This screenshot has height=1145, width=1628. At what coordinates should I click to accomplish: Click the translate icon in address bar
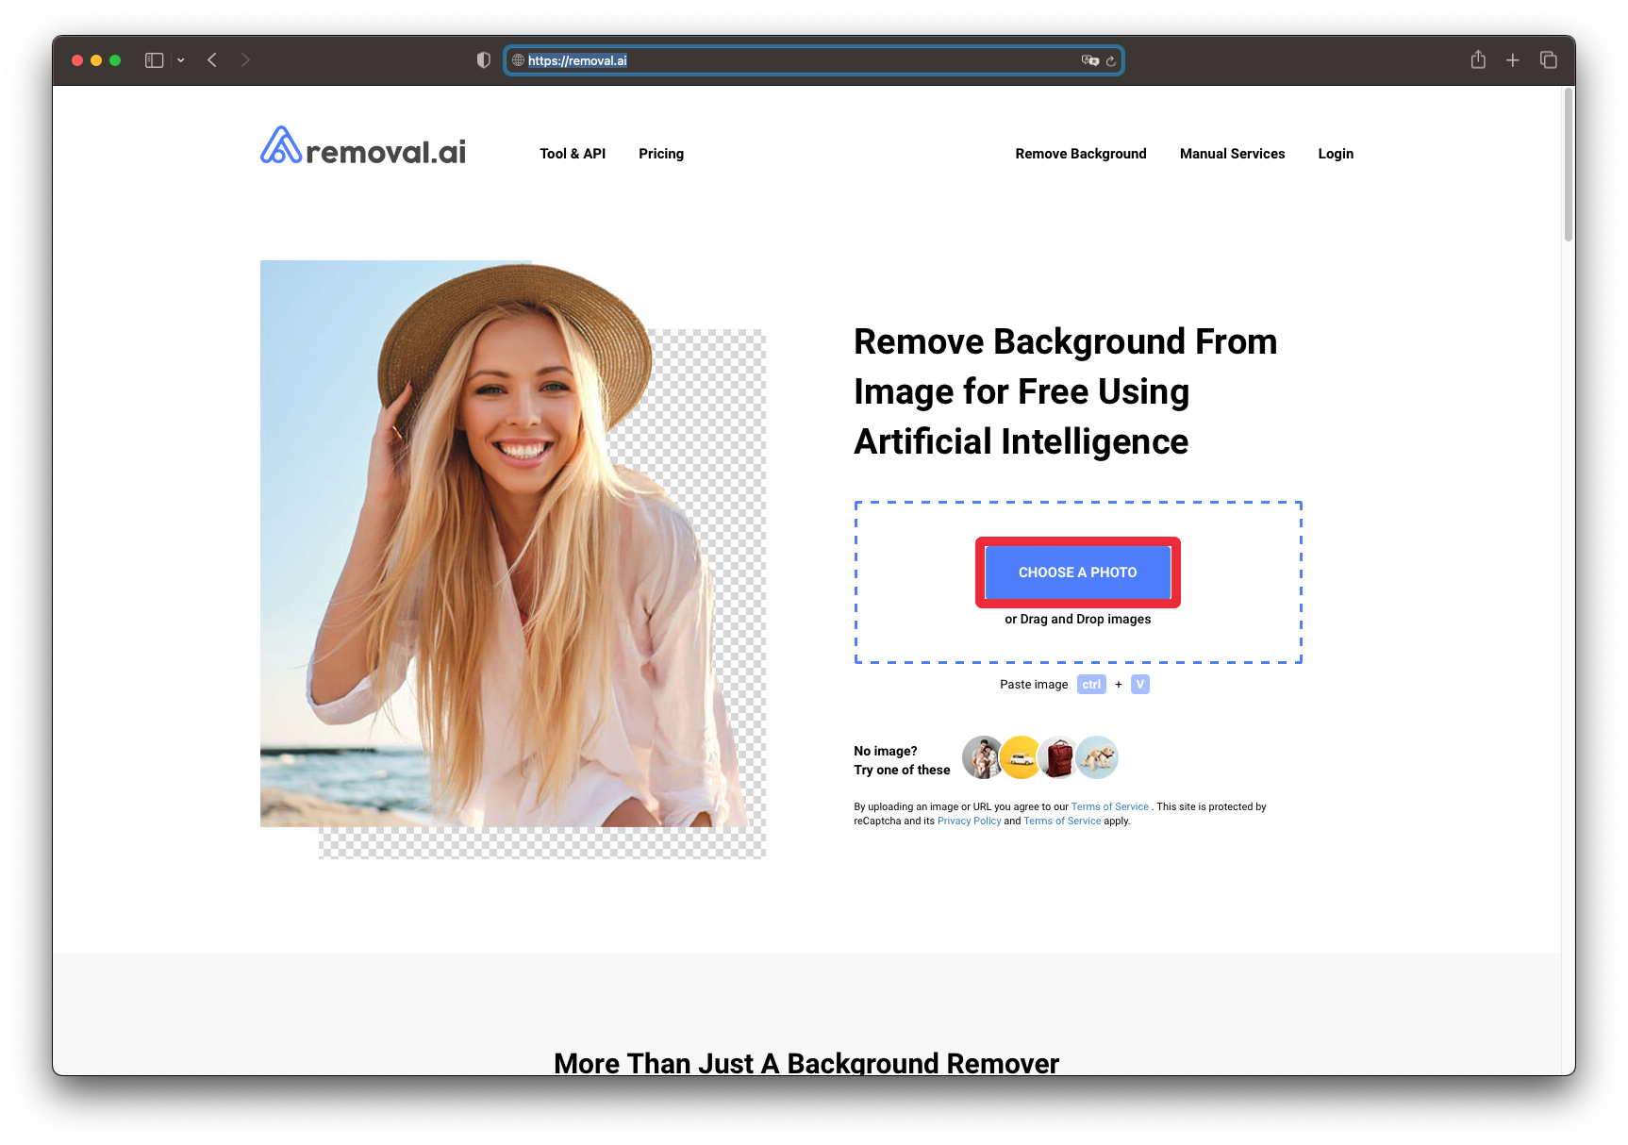1089,60
